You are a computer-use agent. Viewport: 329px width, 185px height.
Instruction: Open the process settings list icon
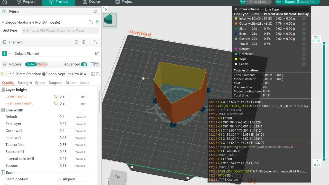[93, 64]
